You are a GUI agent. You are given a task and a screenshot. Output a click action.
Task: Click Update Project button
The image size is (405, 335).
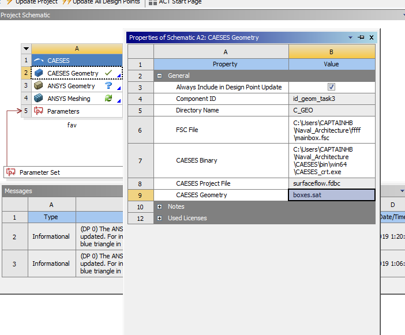tap(32, 2)
